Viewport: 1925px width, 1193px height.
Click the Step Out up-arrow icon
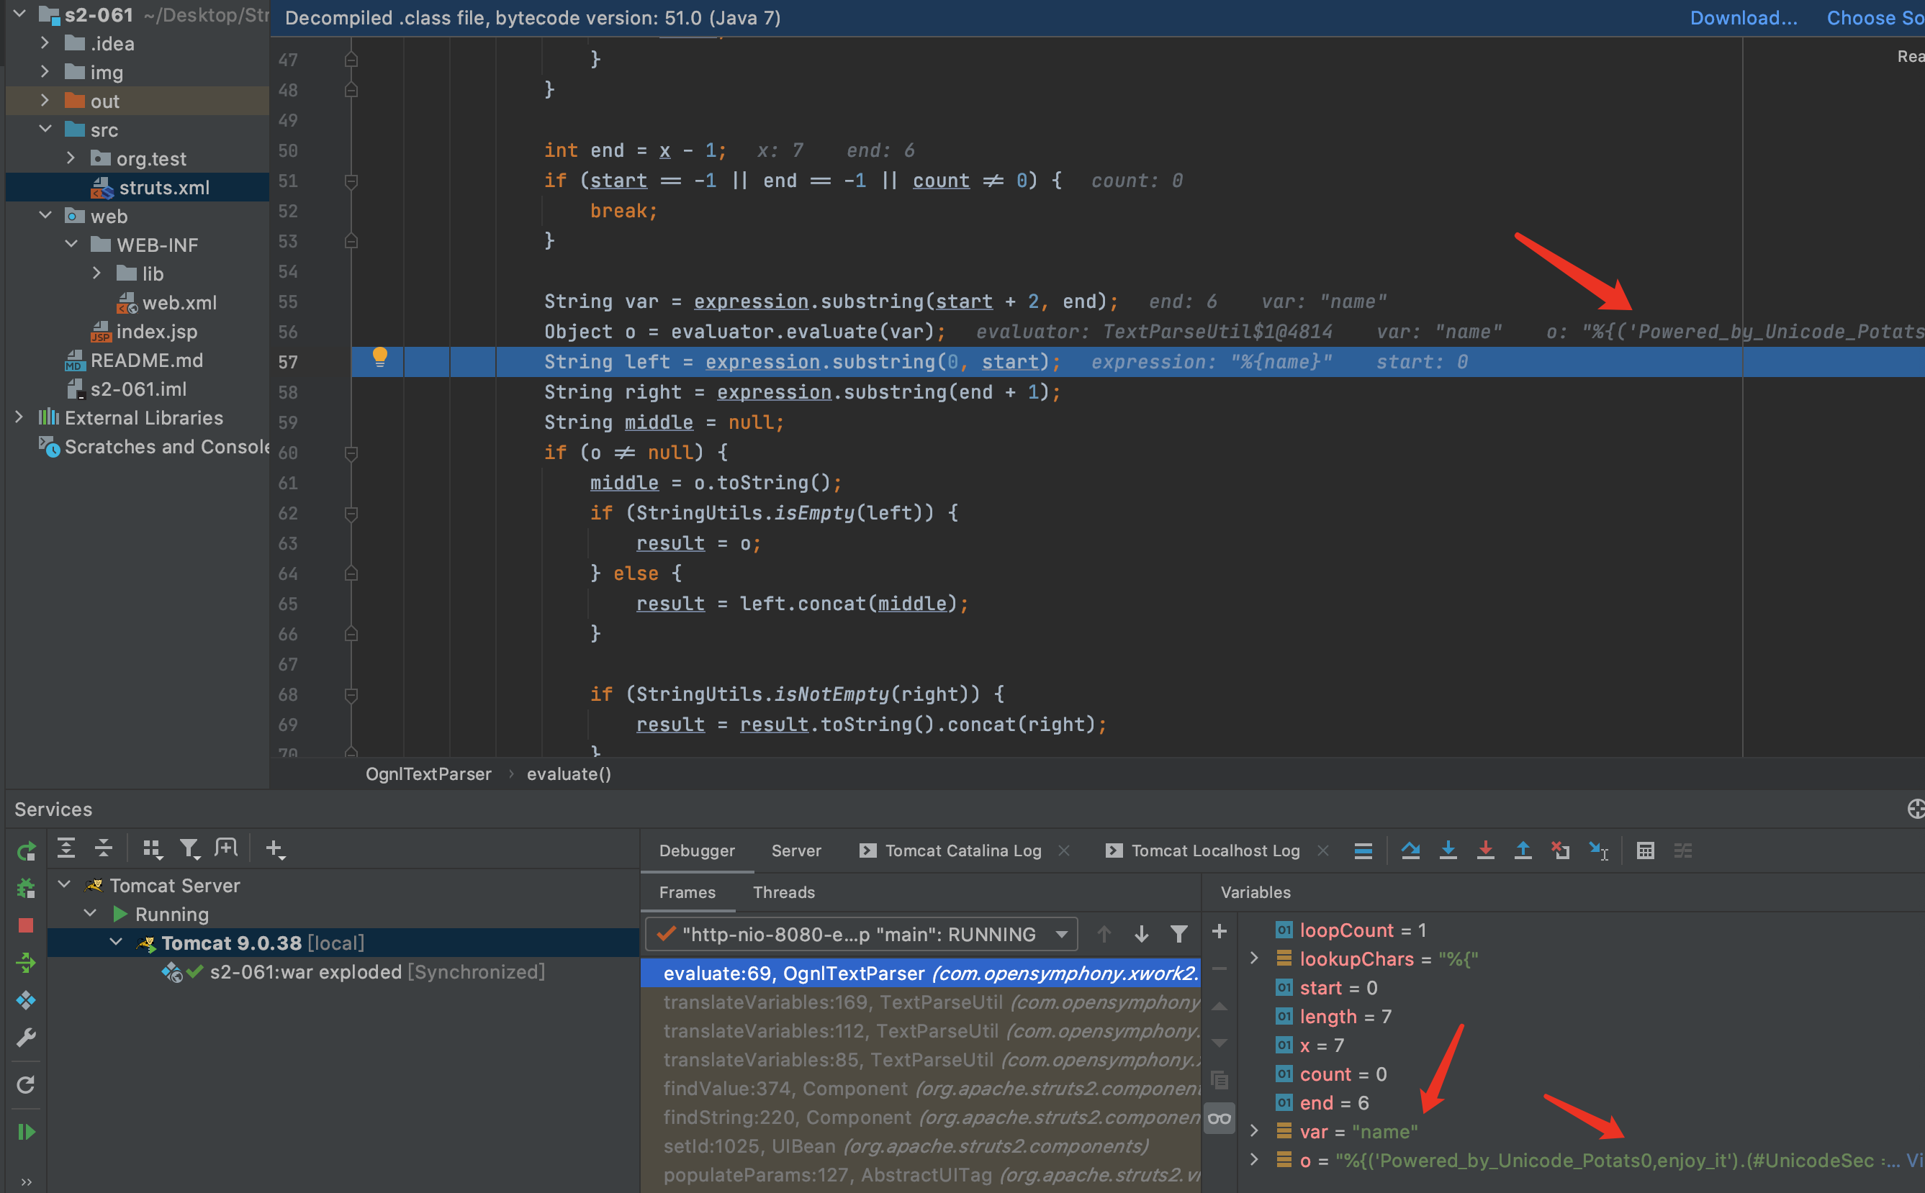1523,850
